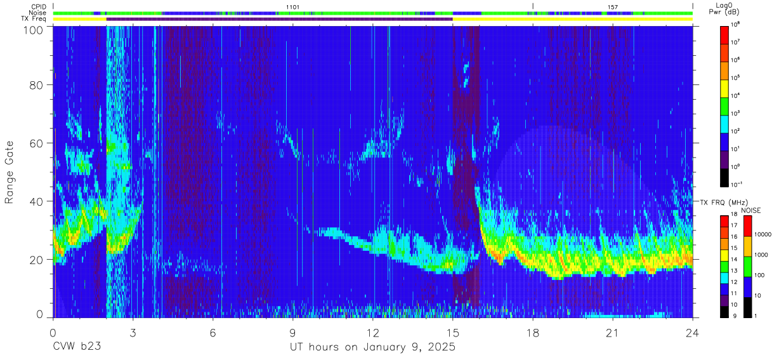
Task: Click the CPID row label
Action: click(39, 6)
